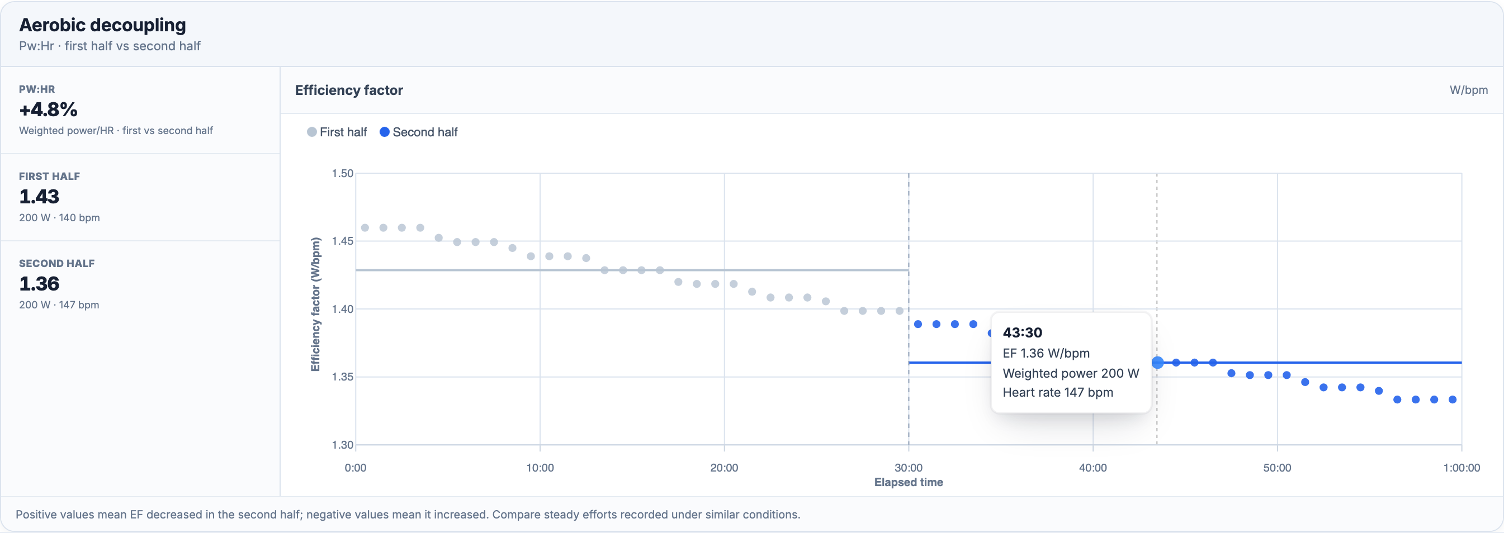Click the 43:30 tooltip box

point(1071,363)
